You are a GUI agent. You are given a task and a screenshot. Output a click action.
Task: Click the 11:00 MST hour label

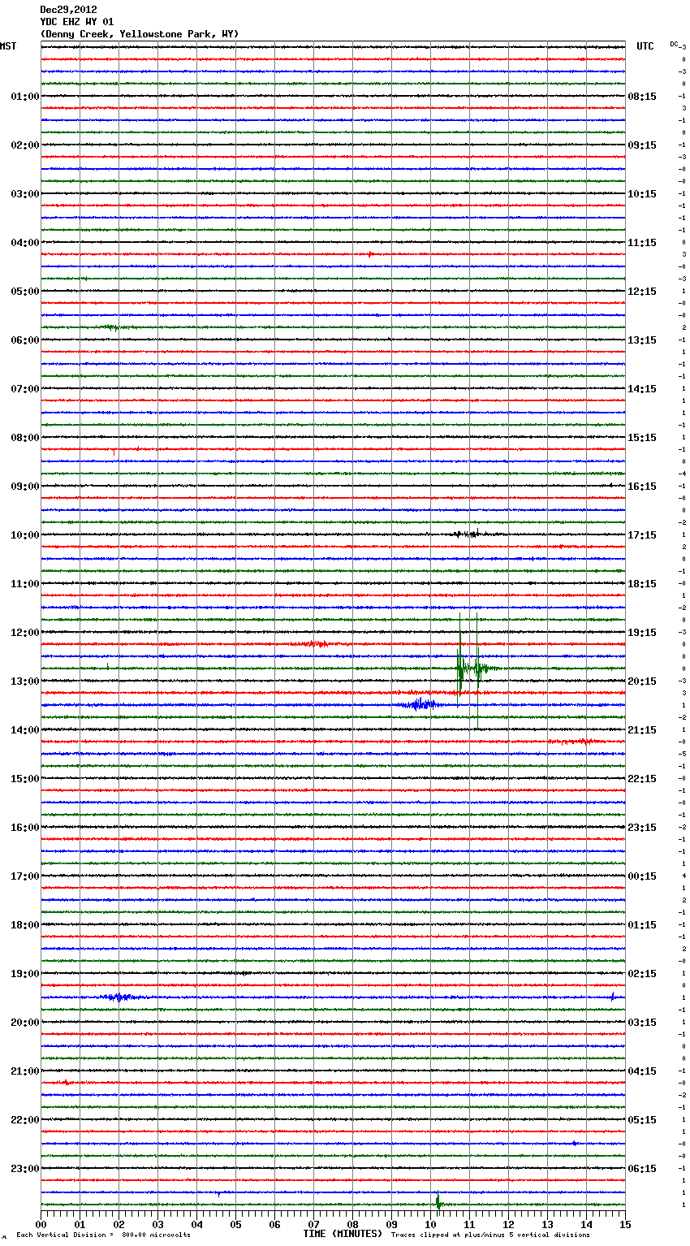tap(25, 584)
